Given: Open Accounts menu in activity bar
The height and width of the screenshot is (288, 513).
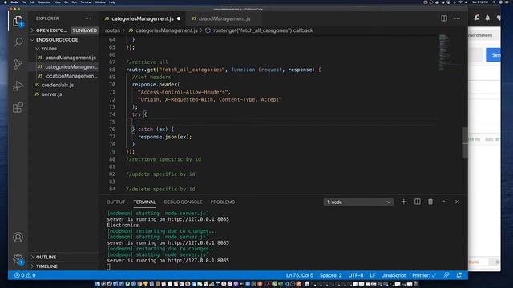Looking at the screenshot, I should point(18,237).
